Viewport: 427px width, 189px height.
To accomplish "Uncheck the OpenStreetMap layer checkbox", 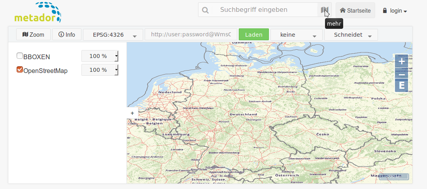I will point(20,69).
